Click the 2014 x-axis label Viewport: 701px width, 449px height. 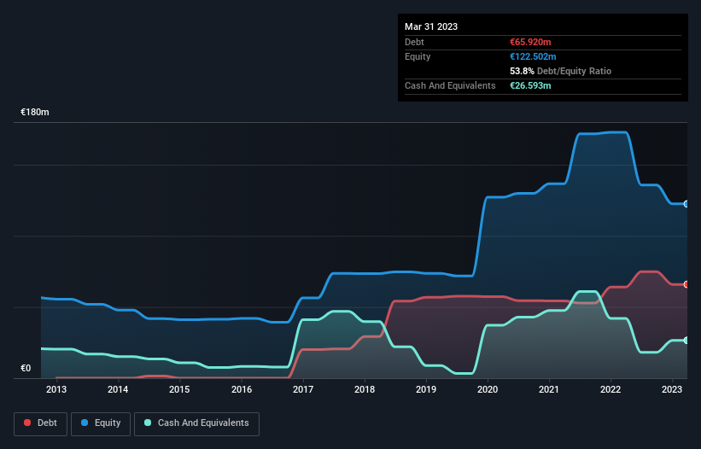point(118,389)
